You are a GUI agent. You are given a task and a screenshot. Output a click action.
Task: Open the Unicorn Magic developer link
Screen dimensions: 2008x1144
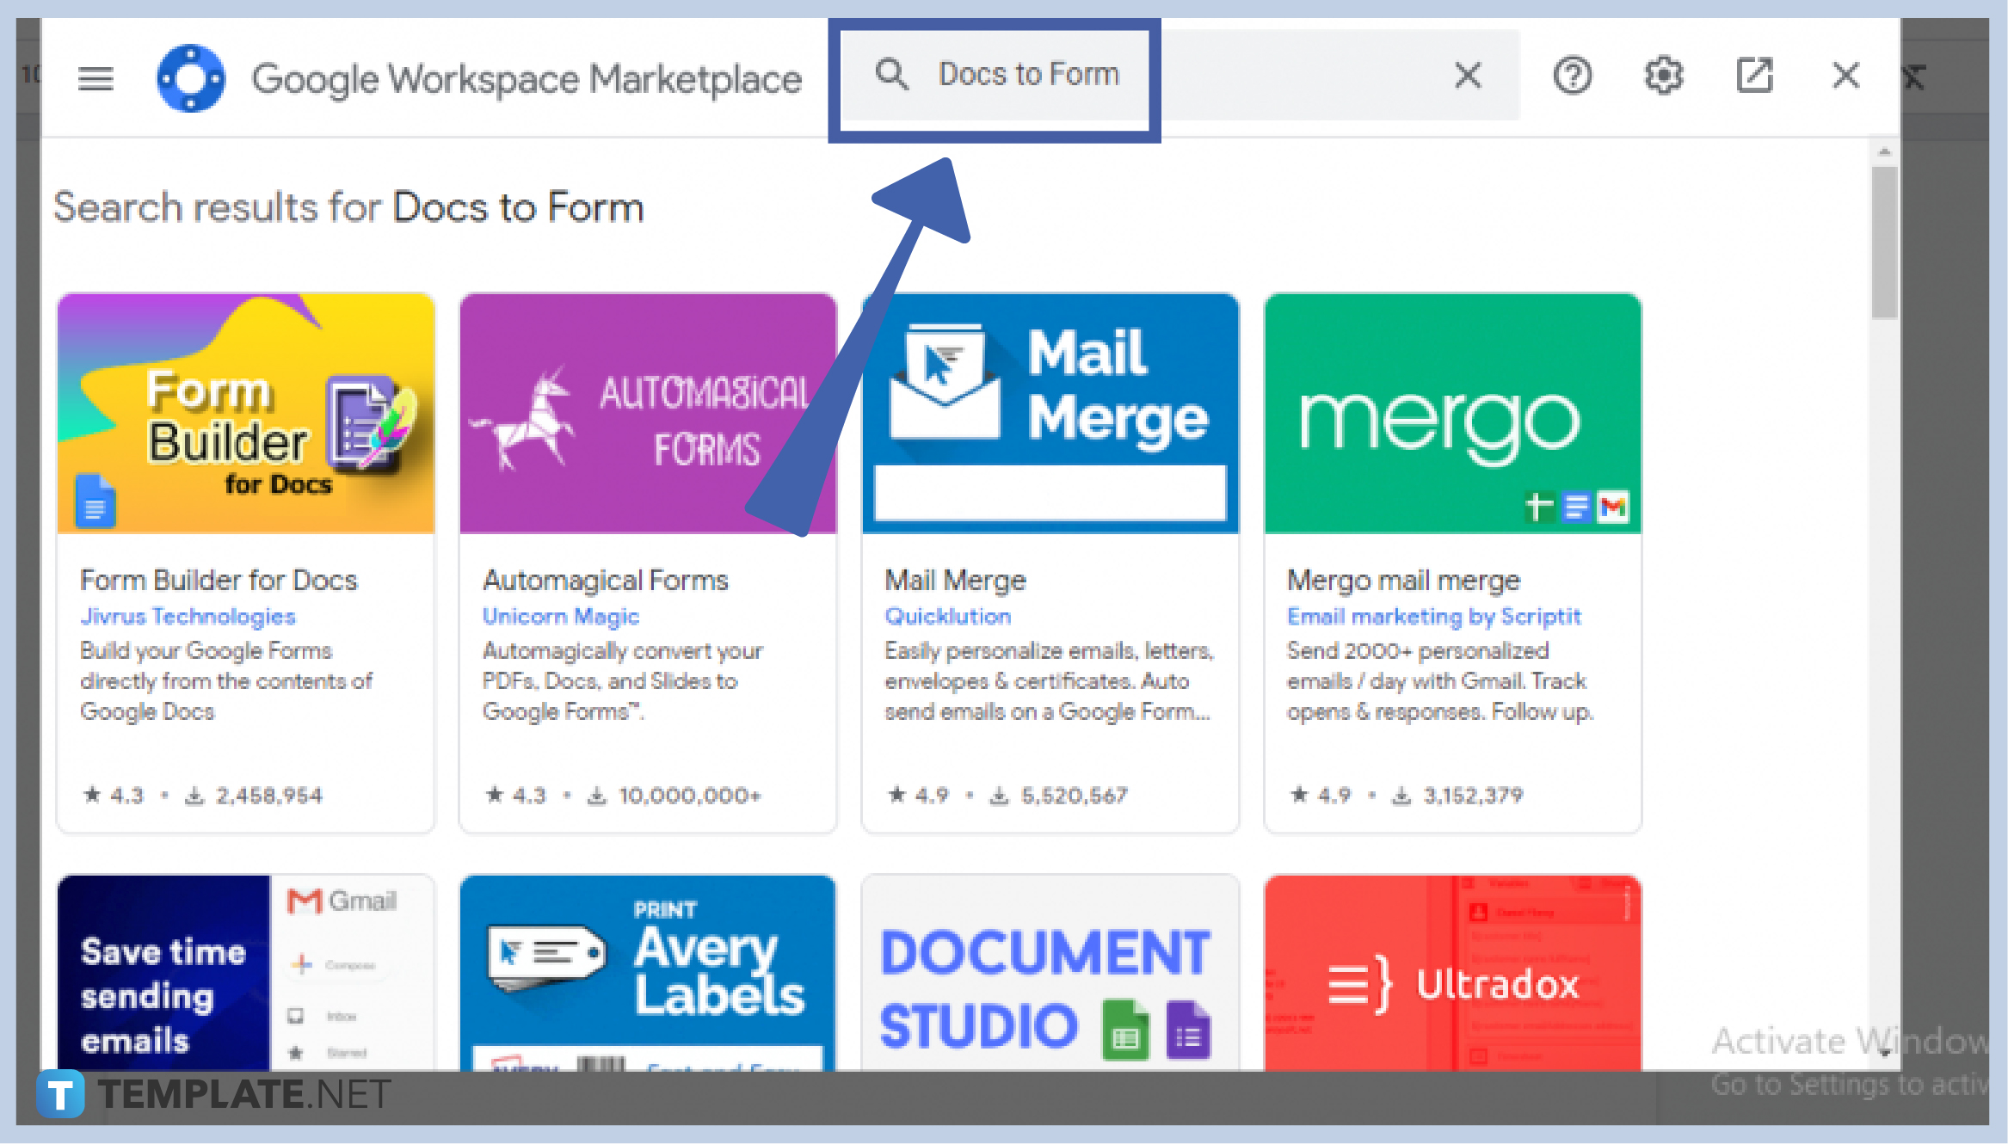point(560,616)
